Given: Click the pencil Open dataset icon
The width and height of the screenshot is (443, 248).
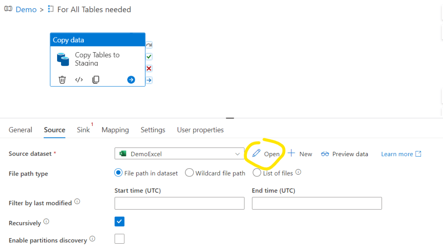Looking at the screenshot, I should [x=257, y=154].
